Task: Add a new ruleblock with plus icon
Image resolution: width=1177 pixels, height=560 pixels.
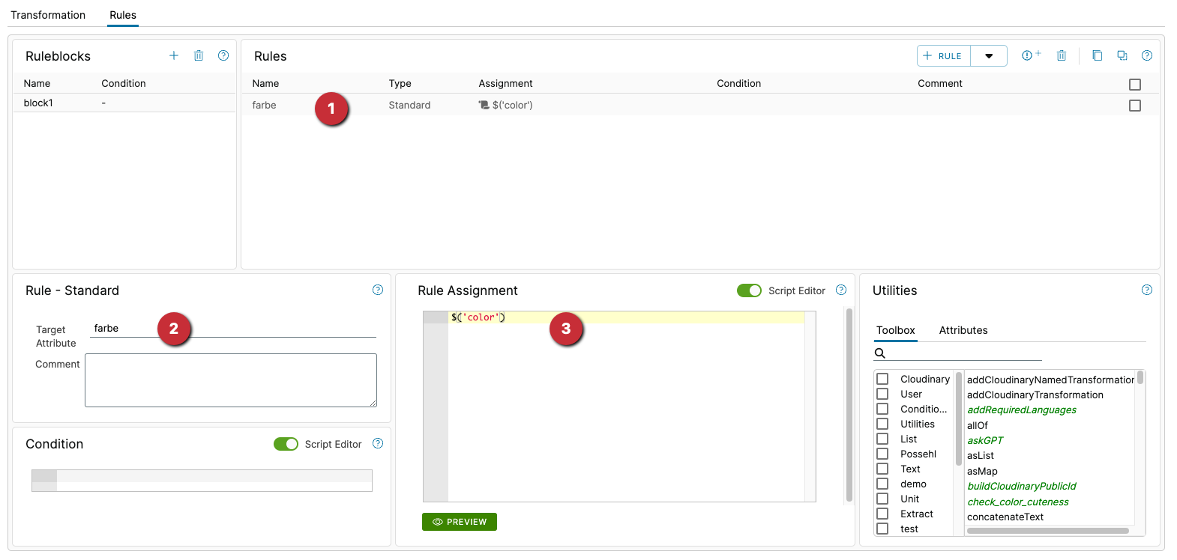Action: tap(174, 55)
